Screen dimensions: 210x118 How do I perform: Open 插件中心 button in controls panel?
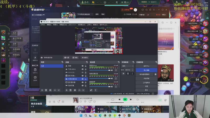click(x=146, y=66)
